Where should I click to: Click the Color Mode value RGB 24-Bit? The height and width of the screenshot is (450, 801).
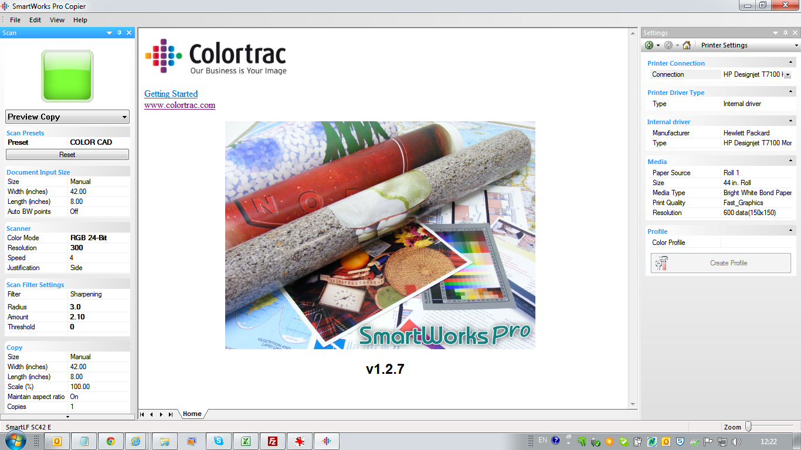[89, 238]
